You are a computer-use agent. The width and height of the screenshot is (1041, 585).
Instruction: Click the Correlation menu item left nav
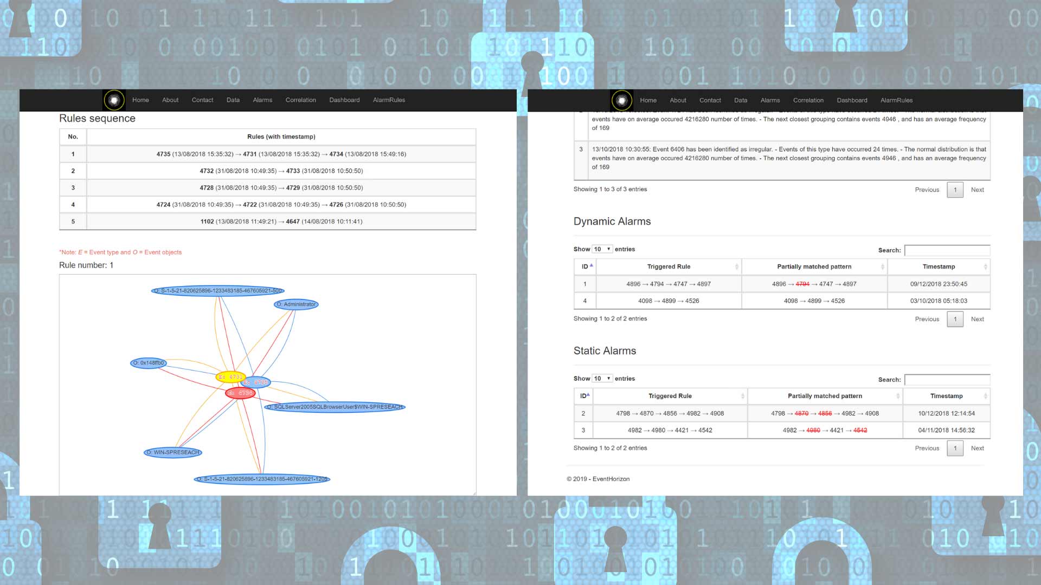[x=300, y=99]
